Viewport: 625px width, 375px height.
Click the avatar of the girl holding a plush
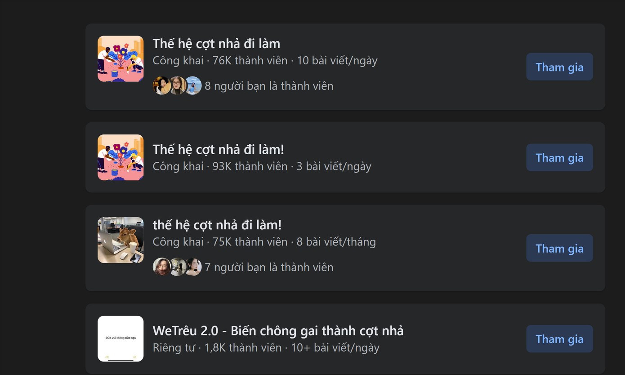point(161,85)
